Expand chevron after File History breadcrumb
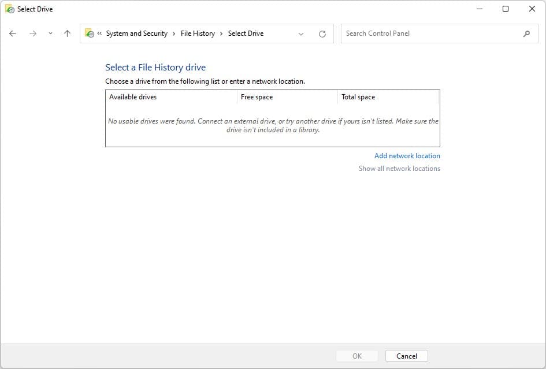This screenshot has height=369, width=546. coord(221,33)
